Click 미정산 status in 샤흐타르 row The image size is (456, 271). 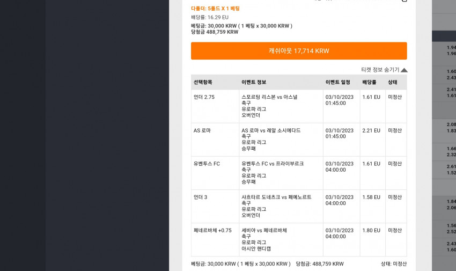coord(395,197)
